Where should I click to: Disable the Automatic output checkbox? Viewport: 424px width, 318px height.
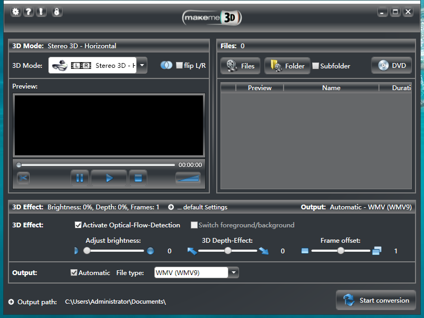tap(74, 273)
